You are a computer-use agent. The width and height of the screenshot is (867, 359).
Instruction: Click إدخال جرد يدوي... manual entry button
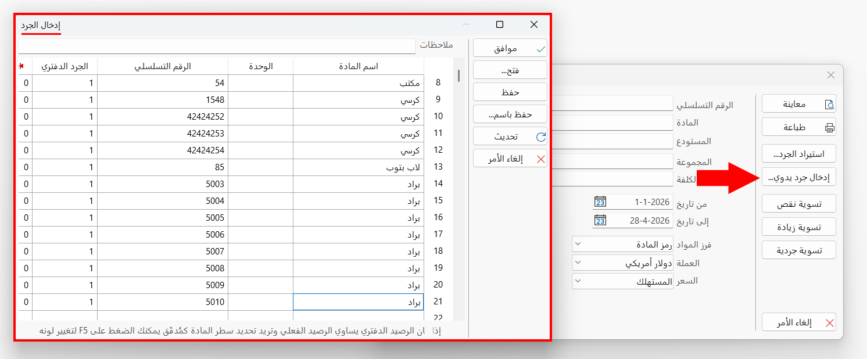pyautogui.click(x=799, y=177)
